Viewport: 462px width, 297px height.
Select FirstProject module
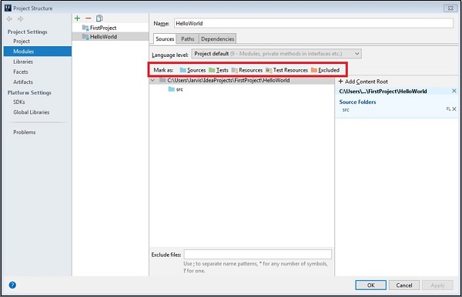110,28
